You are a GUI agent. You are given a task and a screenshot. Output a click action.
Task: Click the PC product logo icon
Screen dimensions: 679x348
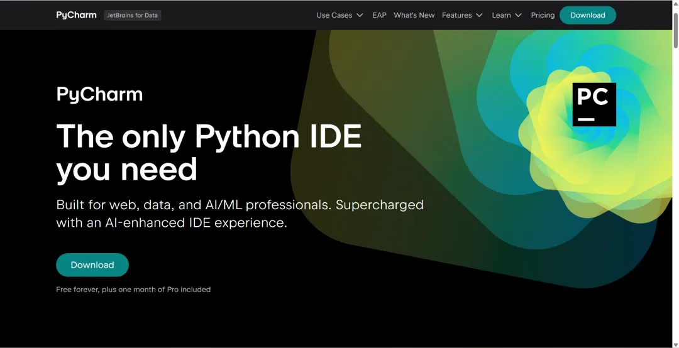tap(594, 105)
